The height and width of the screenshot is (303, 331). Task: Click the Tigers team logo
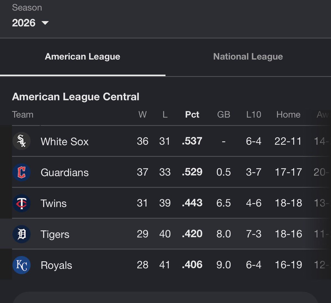[22, 234]
